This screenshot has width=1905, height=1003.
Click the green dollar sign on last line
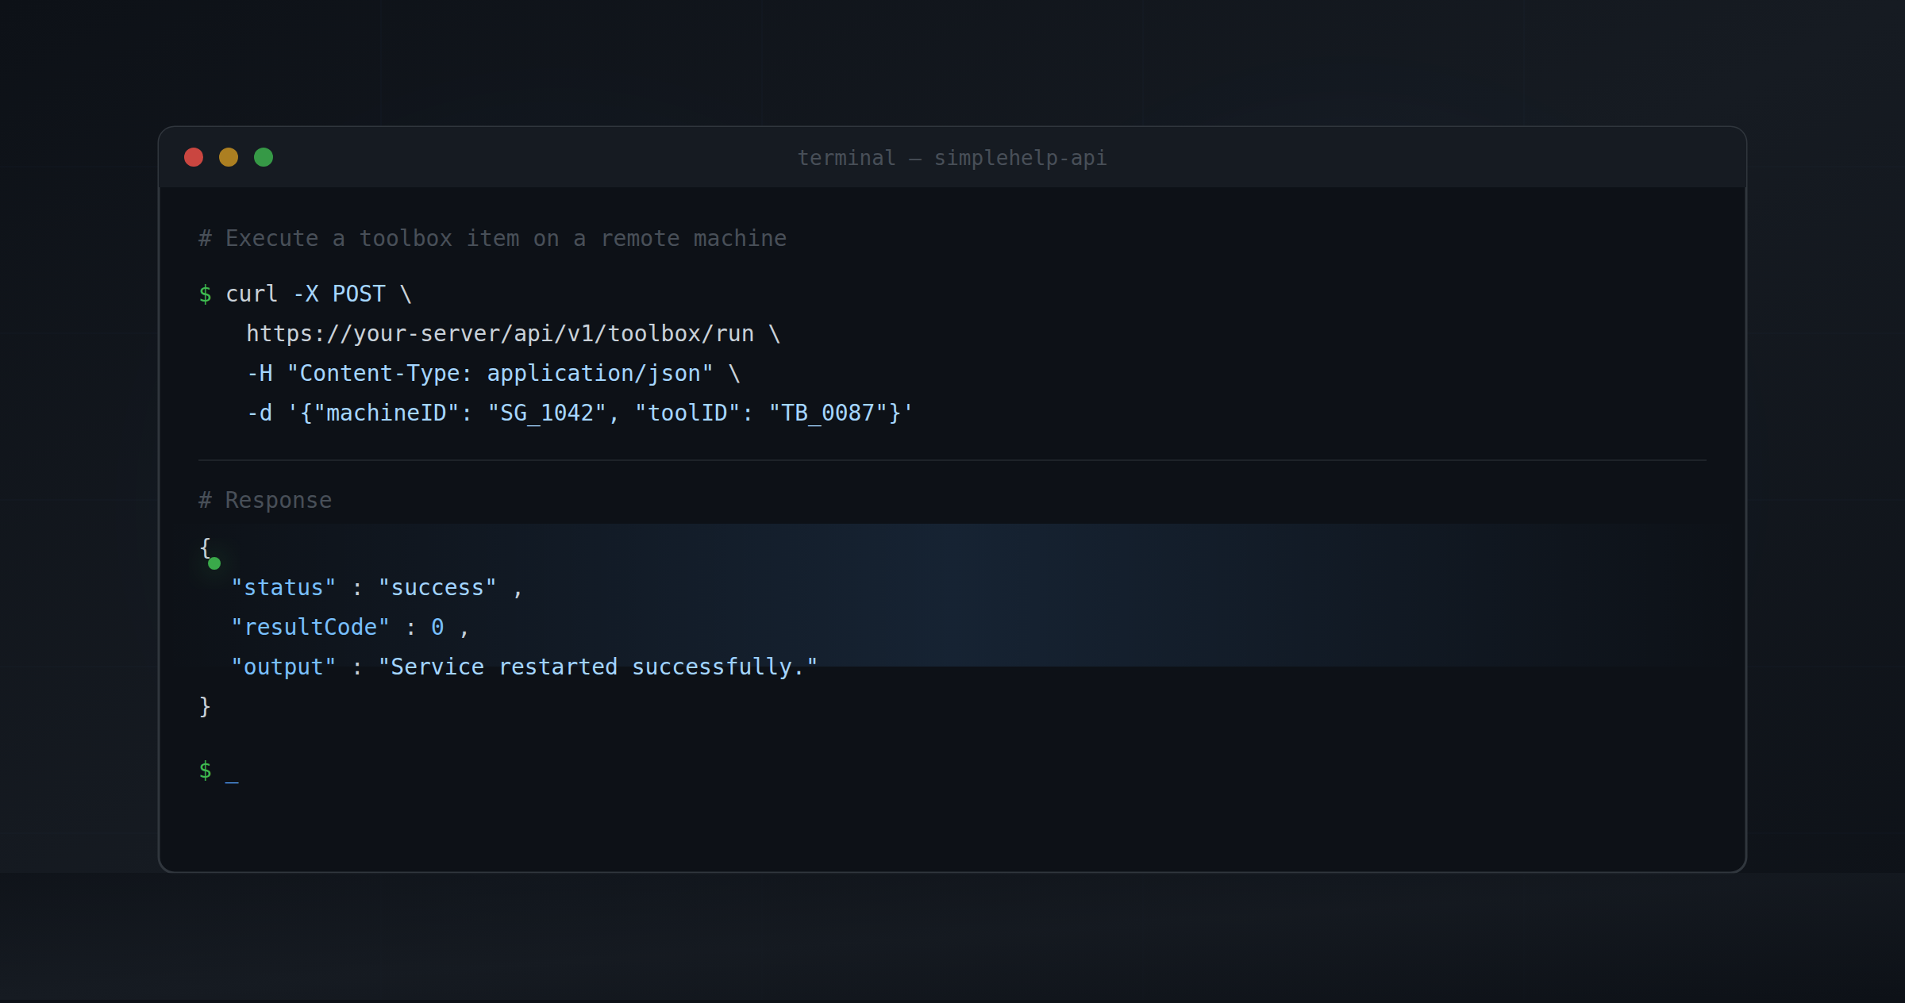[x=206, y=771]
